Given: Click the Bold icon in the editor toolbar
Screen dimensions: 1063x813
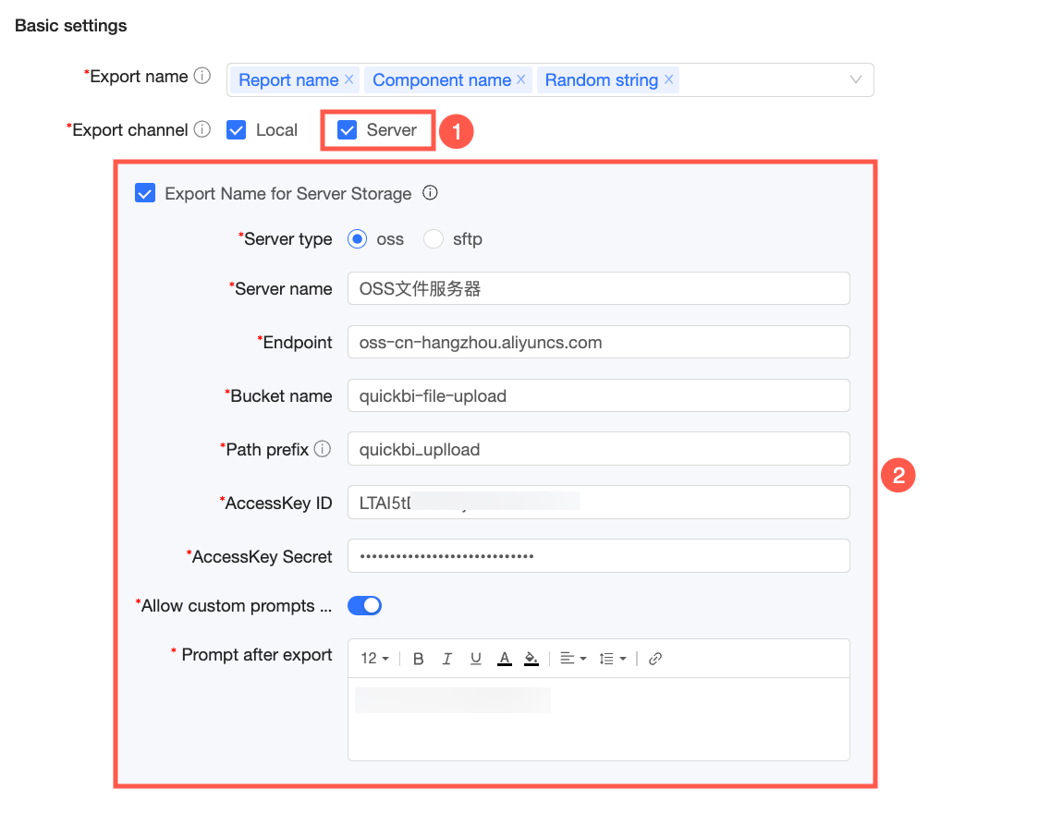Looking at the screenshot, I should pyautogui.click(x=419, y=659).
